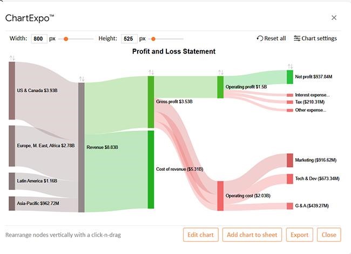Image resolution: width=351 pixels, height=254 pixels.
Task: Close the ChartExpo dialog with X
Action: pos(334,17)
